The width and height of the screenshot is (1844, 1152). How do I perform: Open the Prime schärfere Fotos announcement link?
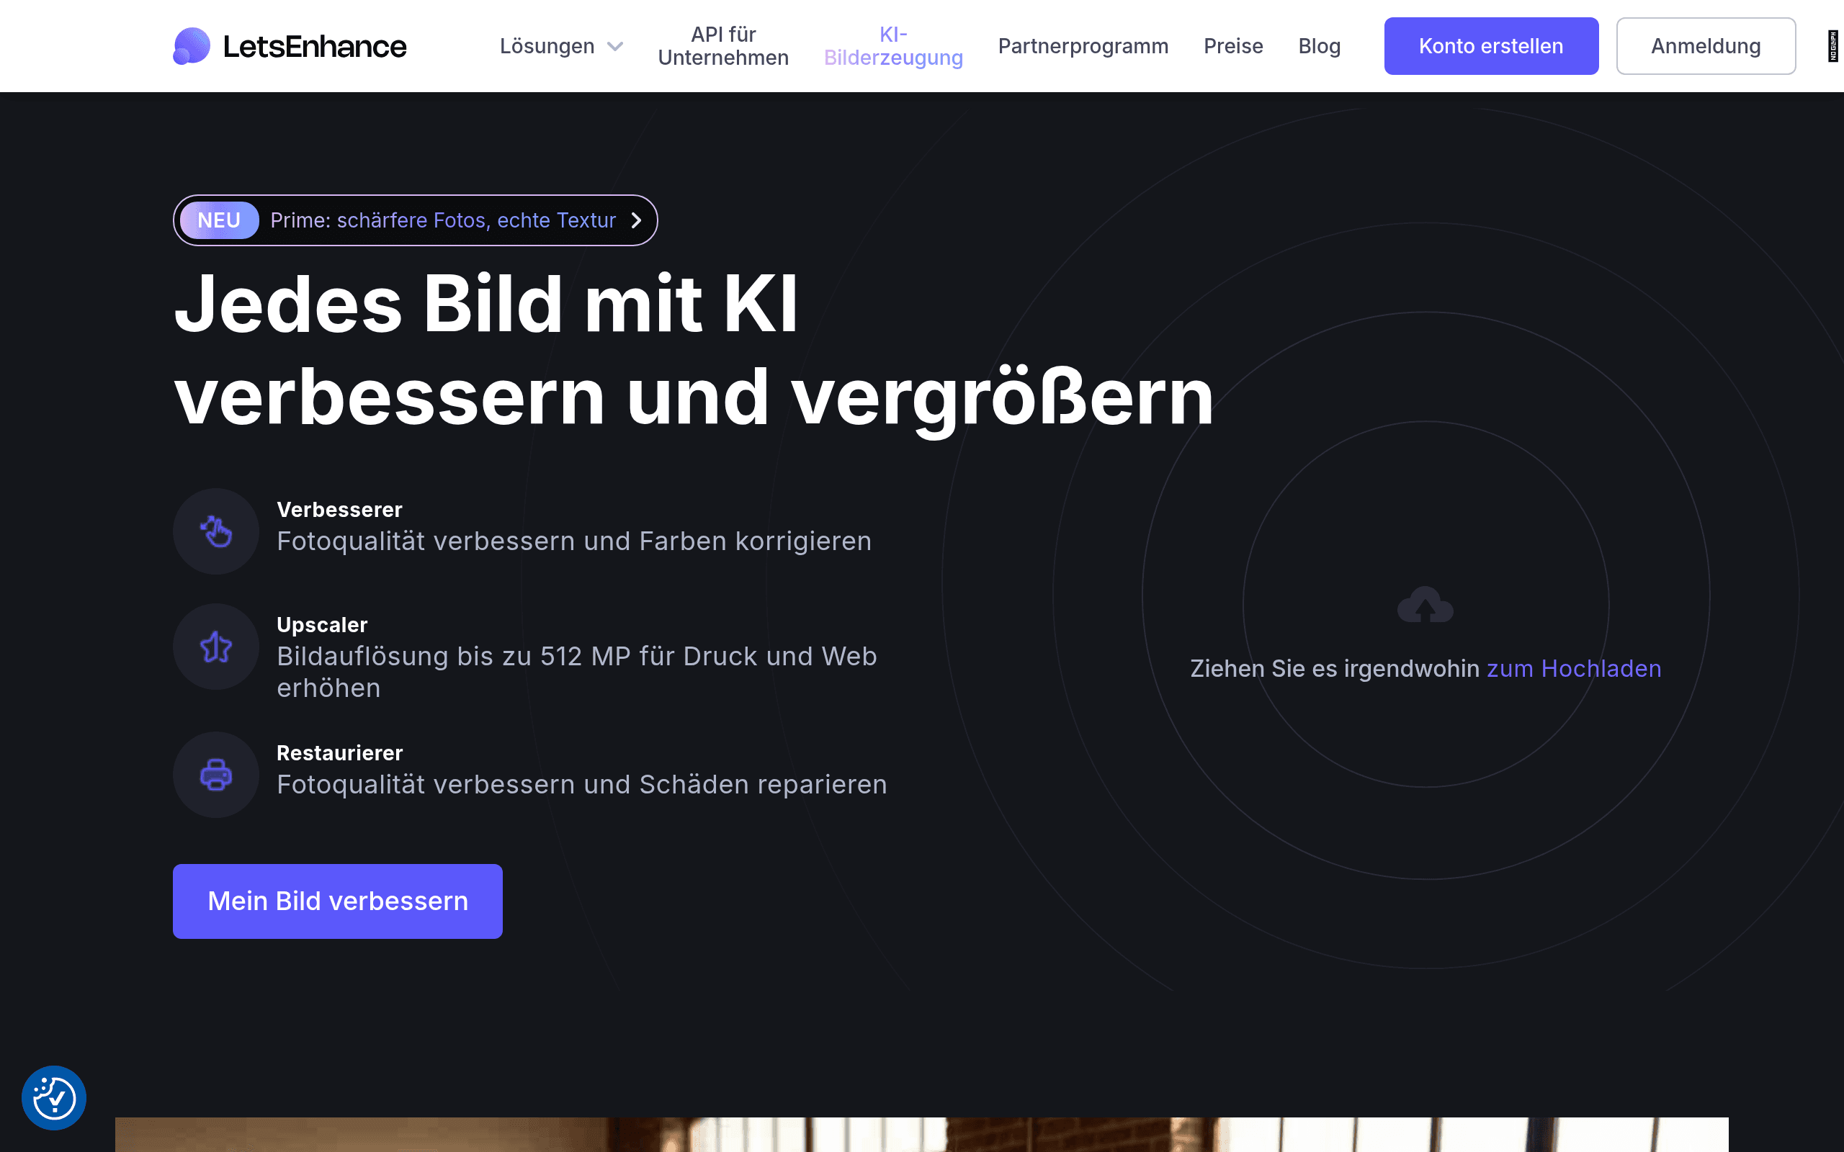[x=416, y=220]
